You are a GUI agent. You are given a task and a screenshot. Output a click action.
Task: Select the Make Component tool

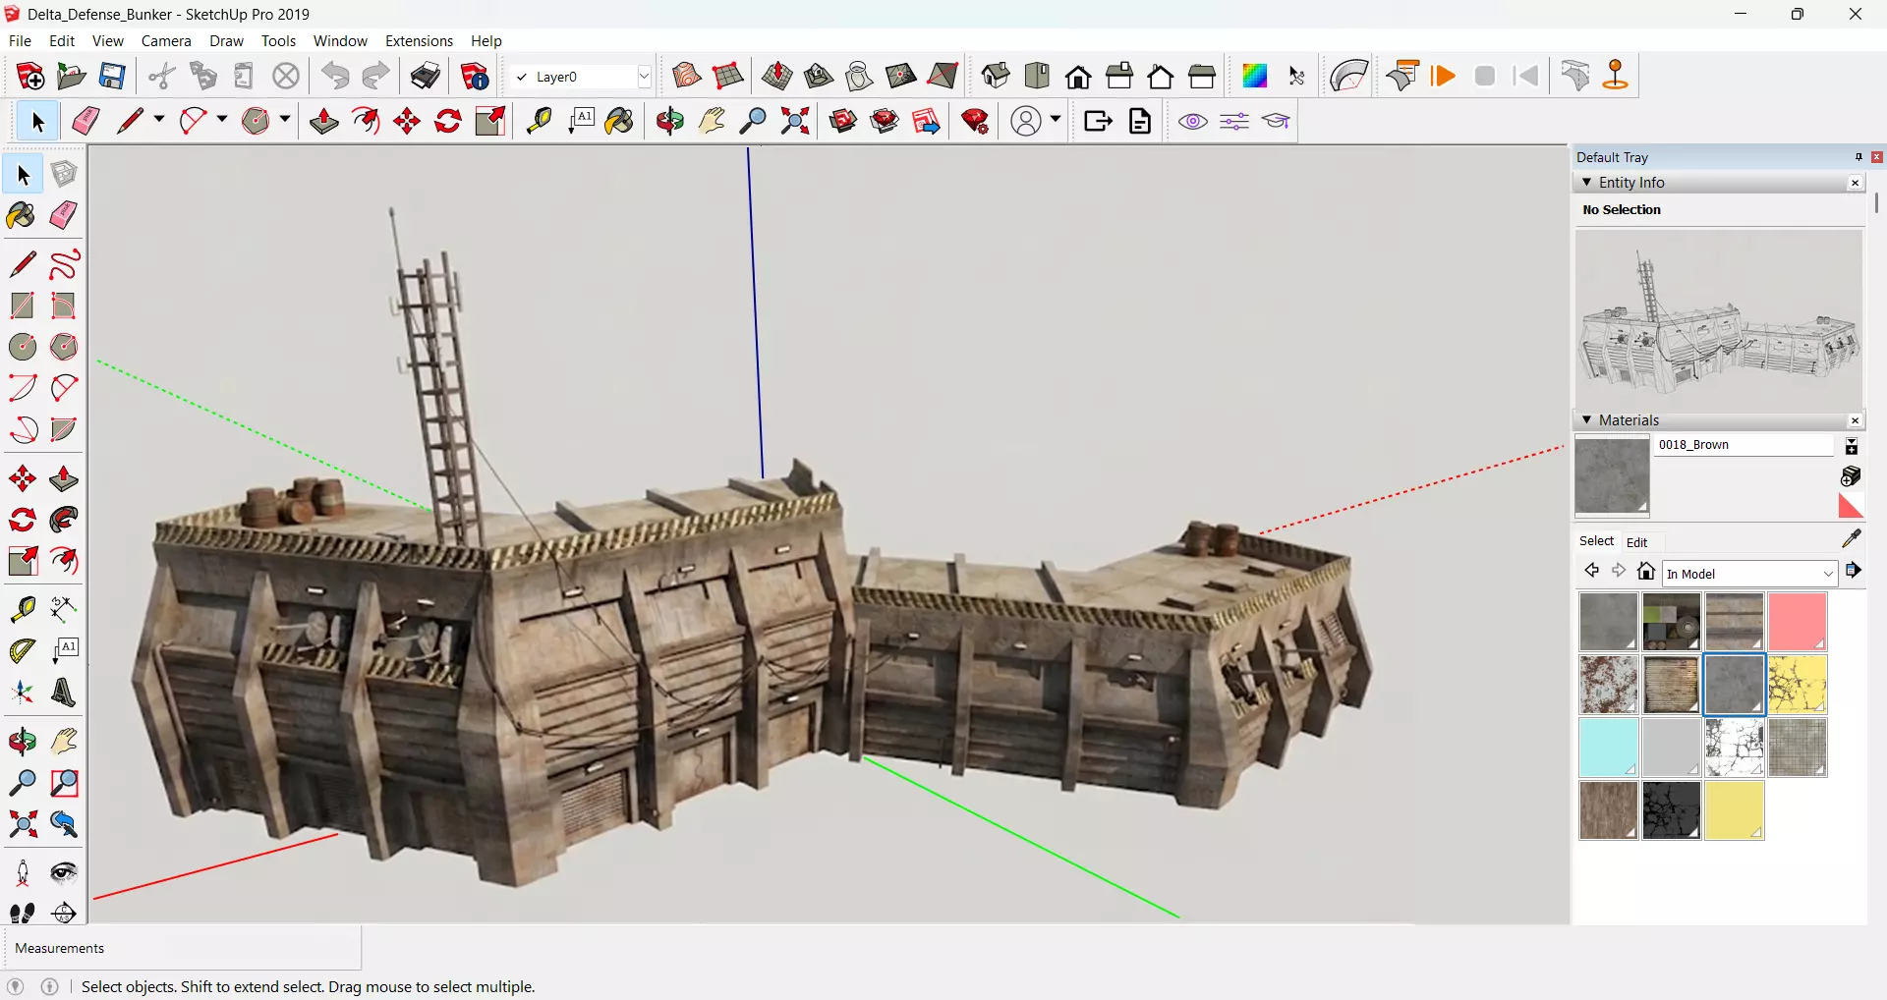tap(64, 174)
